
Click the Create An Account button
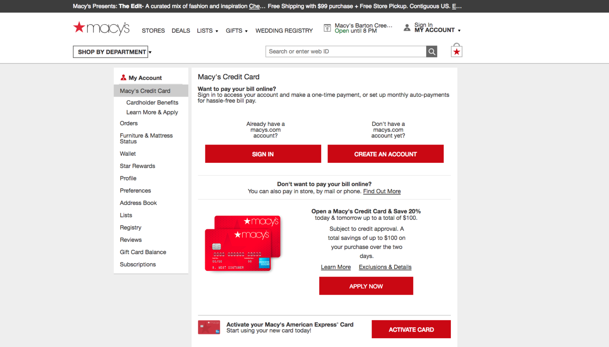tap(385, 154)
